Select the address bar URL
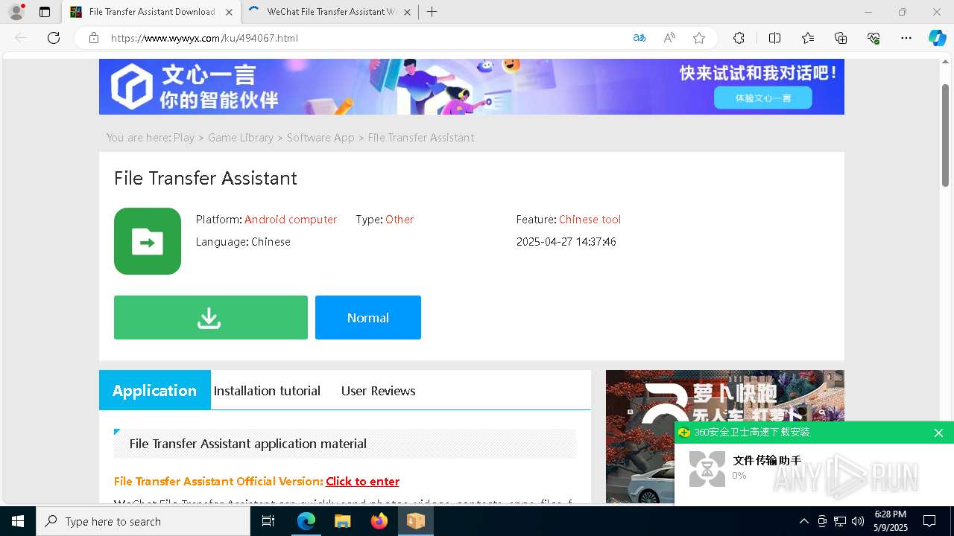 point(204,38)
